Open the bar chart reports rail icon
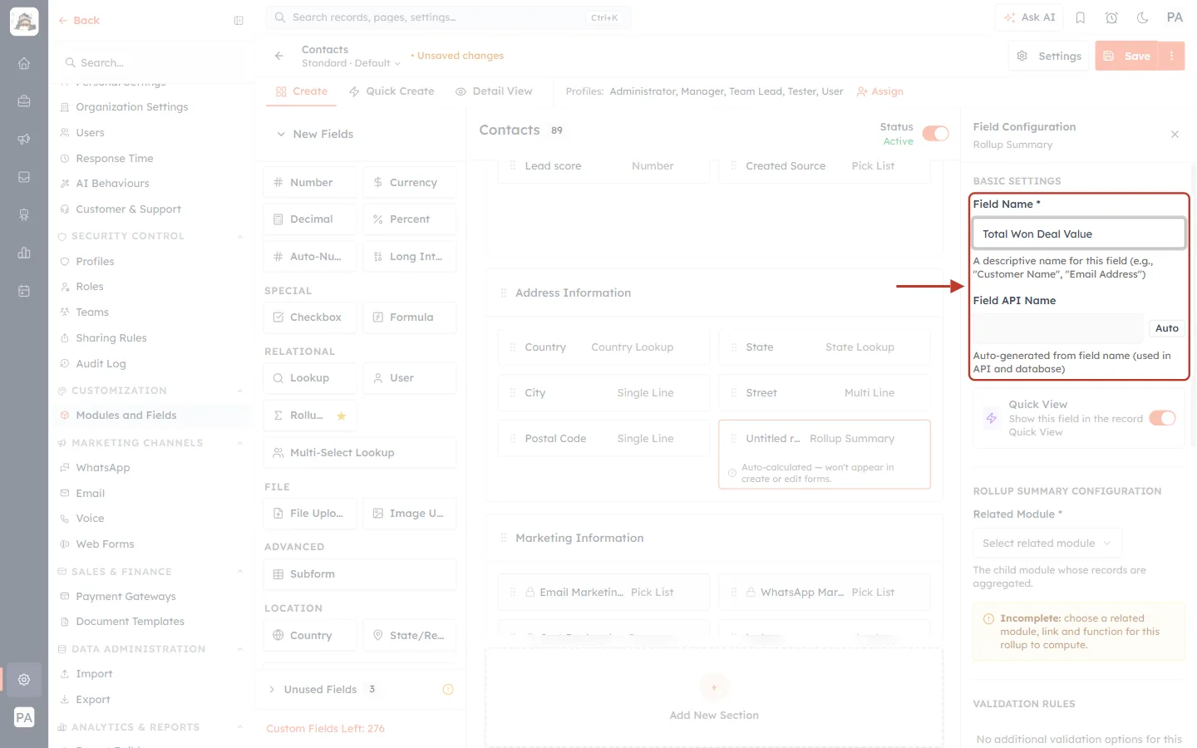 (24, 253)
